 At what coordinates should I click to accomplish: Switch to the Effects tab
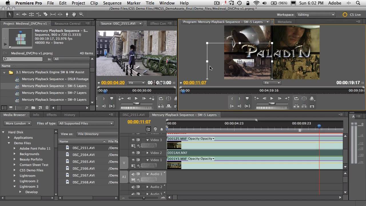click(x=51, y=115)
